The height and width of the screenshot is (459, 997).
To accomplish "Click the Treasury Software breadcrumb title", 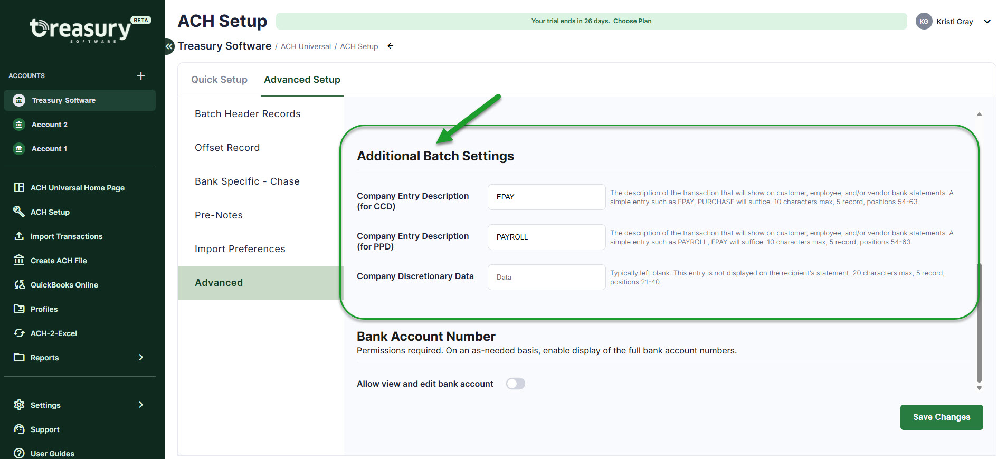I will 224,46.
